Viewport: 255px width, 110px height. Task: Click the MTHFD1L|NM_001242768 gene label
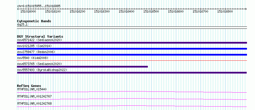click(x=34, y=103)
